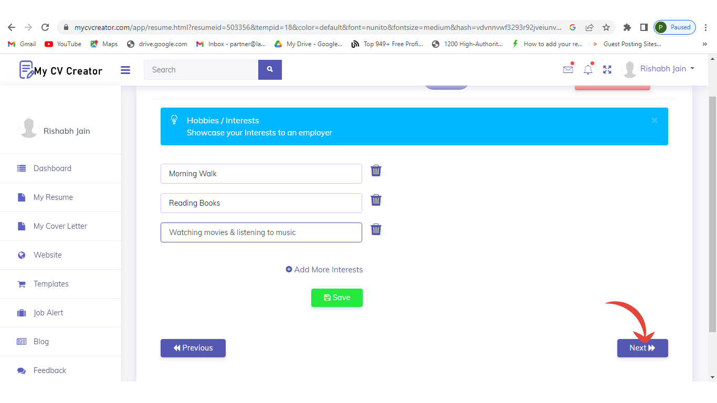
Task: Open browser extensions puzzle icon
Action: pos(627,27)
